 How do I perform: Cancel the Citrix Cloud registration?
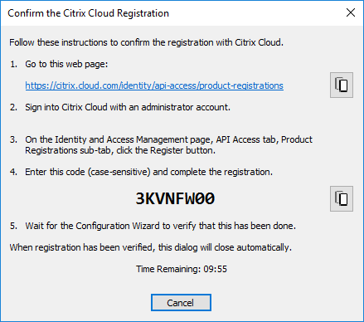pos(181,303)
